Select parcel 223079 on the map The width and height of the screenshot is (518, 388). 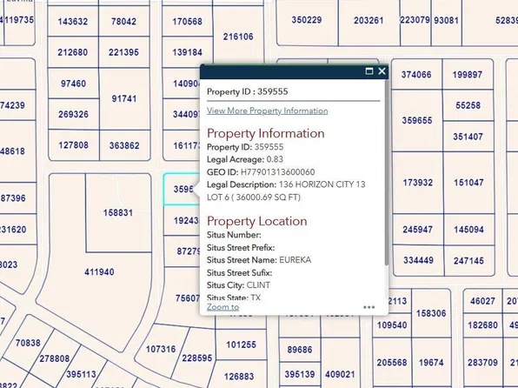click(x=415, y=20)
